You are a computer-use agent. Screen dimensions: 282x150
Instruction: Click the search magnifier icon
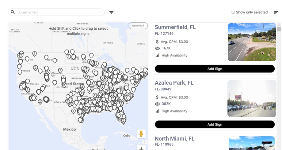point(13,12)
